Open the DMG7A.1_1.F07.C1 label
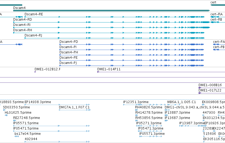The width and height of the screenshot is (225, 143). pyautogui.click(x=74, y=107)
